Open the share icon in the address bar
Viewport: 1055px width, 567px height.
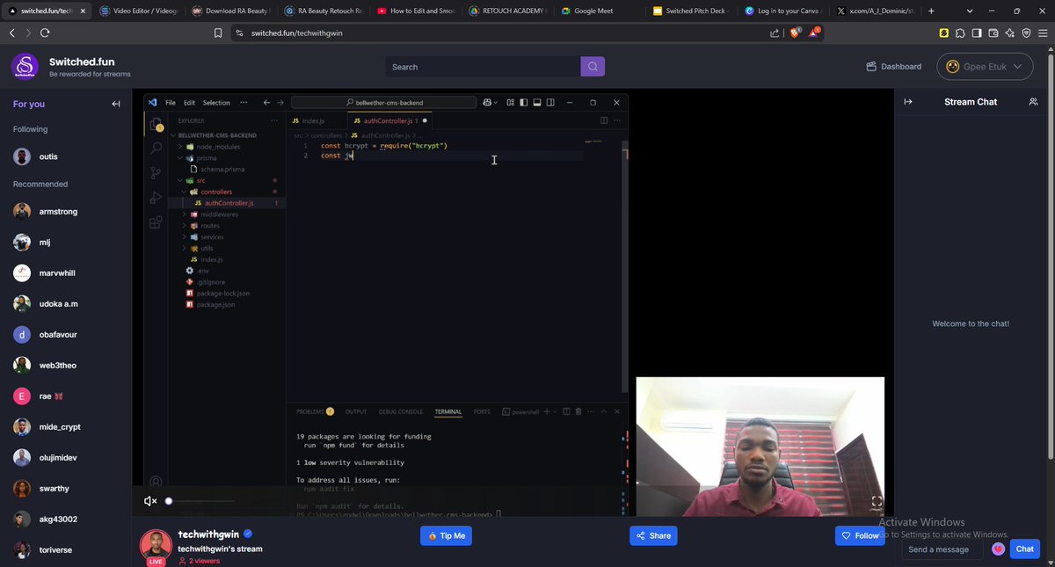point(774,33)
